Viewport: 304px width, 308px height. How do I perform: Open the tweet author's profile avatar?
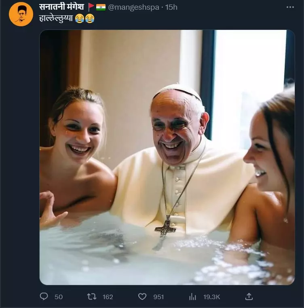pos(21,14)
